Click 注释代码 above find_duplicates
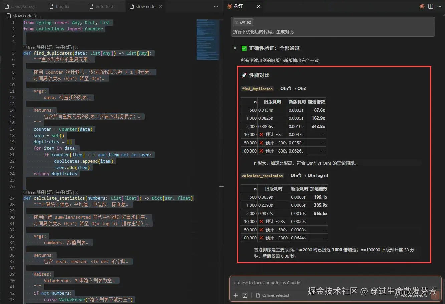Screen dimensions: 445x304 (x=64, y=47)
